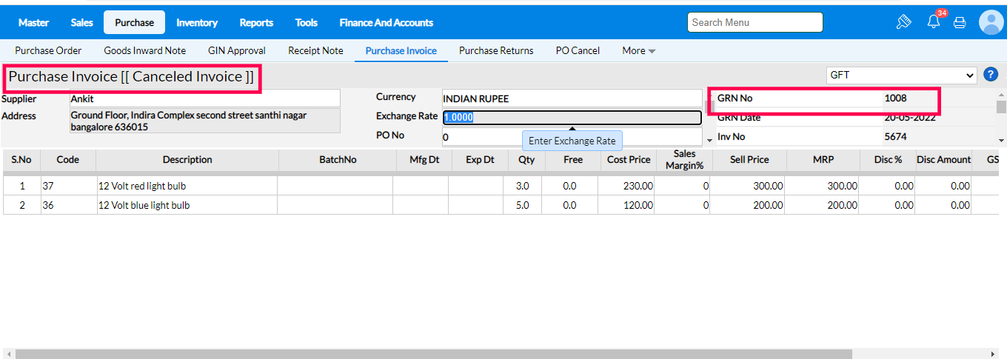Switch to the Purchase Returns tab
The width and height of the screenshot is (1007, 359).
496,50
